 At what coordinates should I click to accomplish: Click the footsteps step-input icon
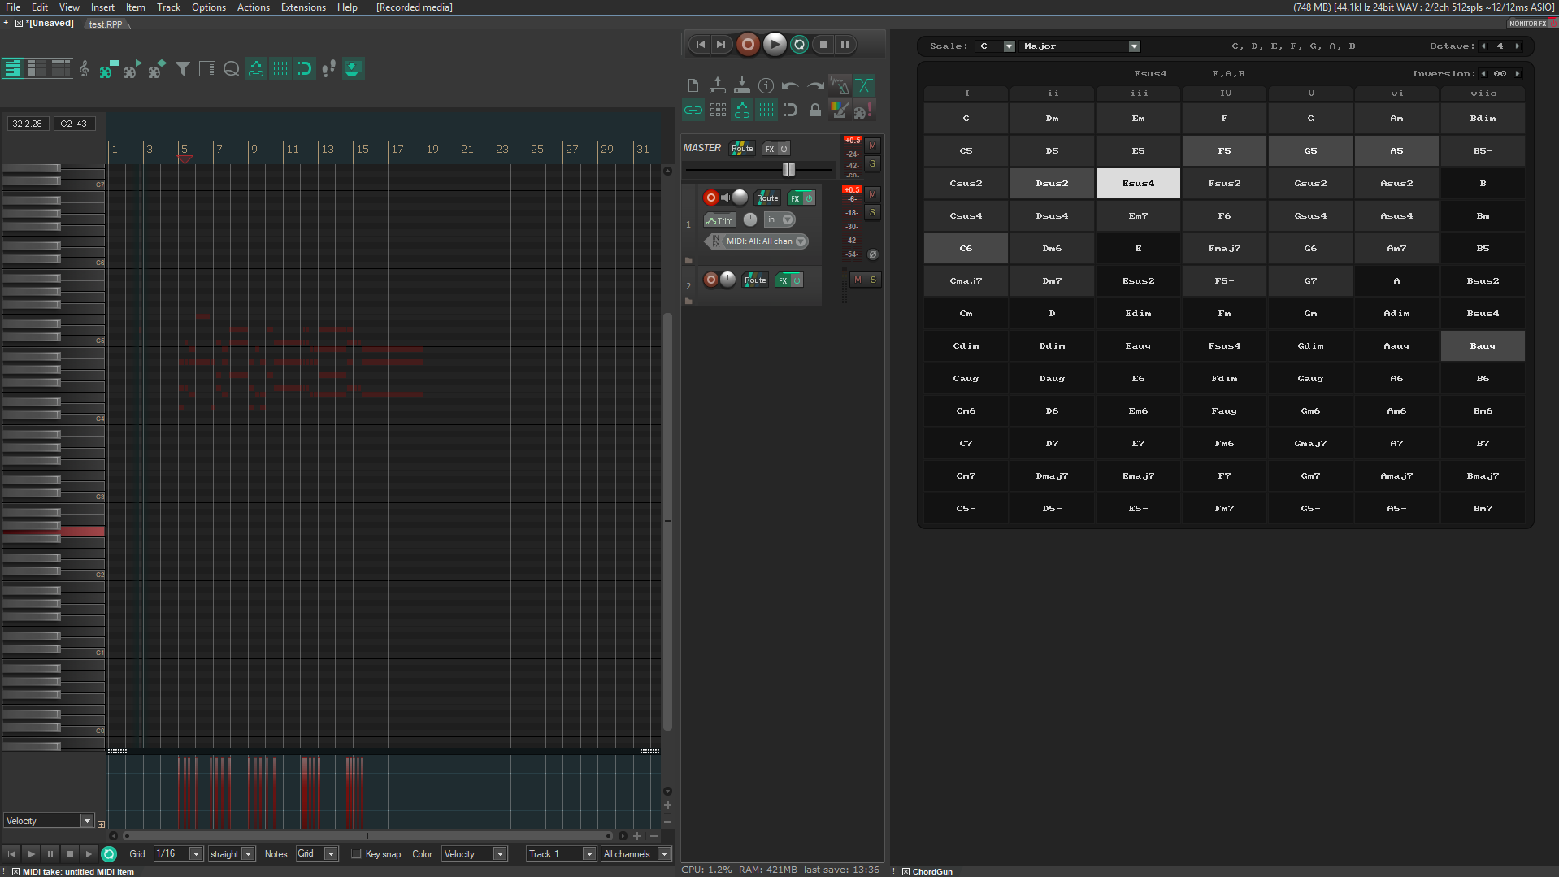(x=329, y=69)
